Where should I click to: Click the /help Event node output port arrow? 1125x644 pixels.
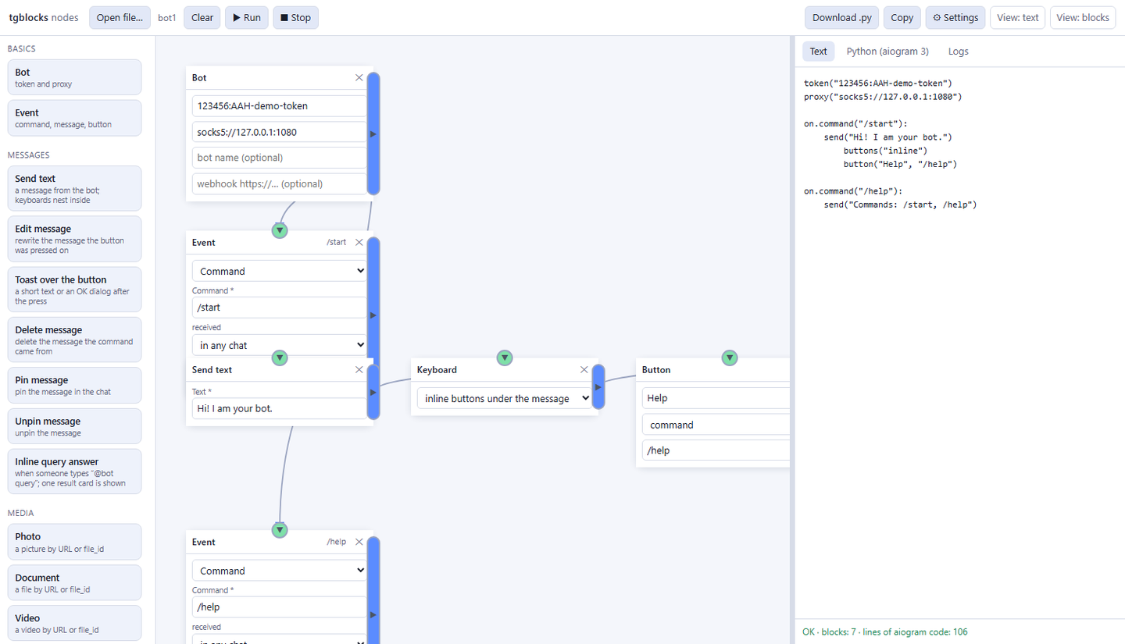[x=373, y=615]
